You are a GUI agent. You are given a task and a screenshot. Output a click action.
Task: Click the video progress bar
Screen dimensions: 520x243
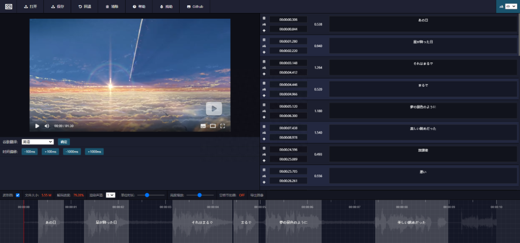click(130, 120)
